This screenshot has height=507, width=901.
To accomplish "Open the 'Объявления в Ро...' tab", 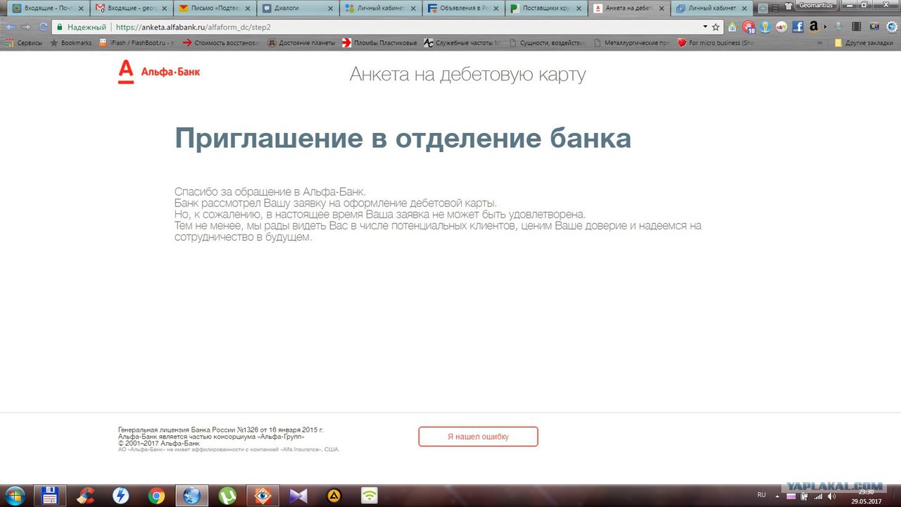I will (x=462, y=8).
